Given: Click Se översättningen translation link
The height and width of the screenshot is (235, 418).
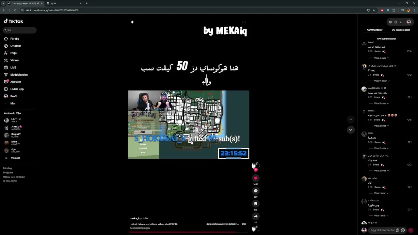Looking at the screenshot, I should [x=140, y=228].
